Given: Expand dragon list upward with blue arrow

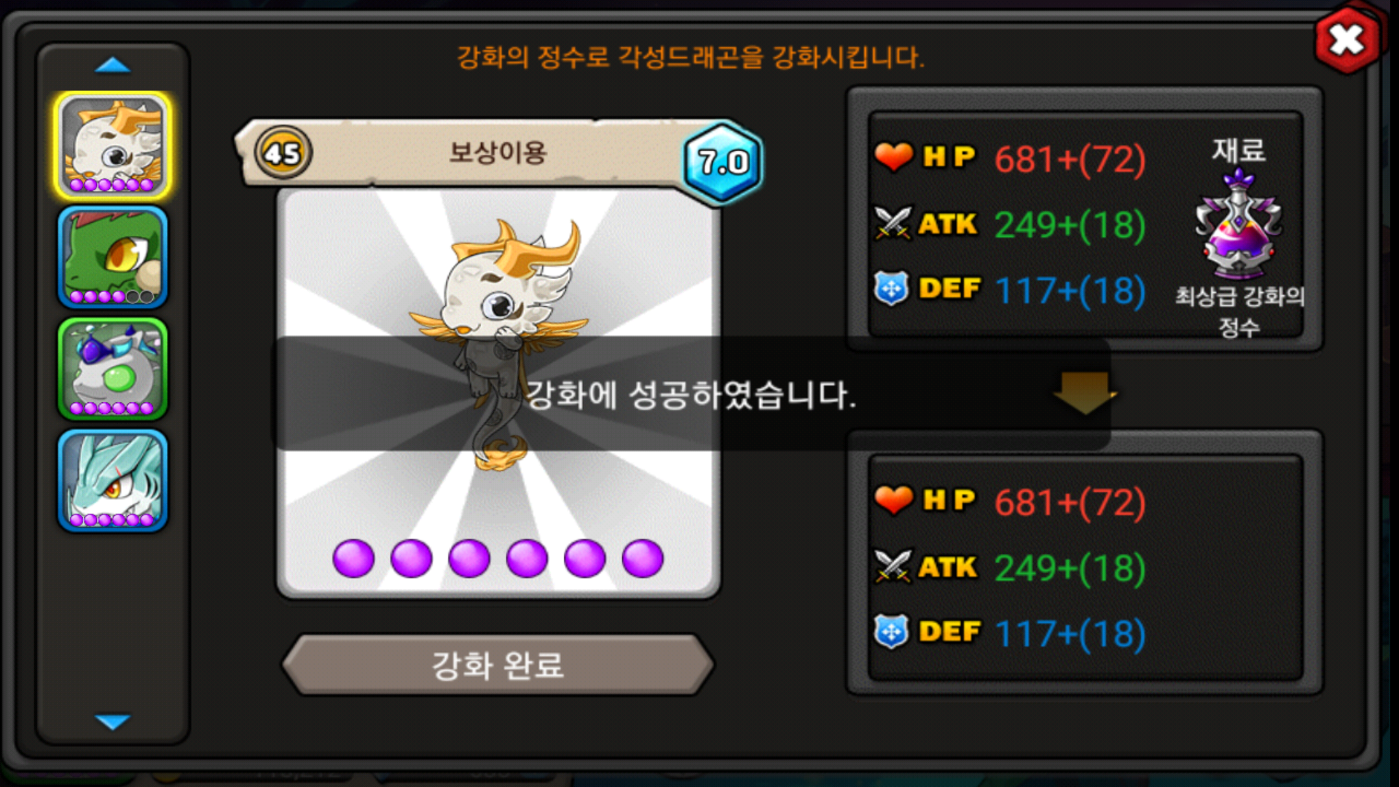Looking at the screenshot, I should (x=112, y=66).
